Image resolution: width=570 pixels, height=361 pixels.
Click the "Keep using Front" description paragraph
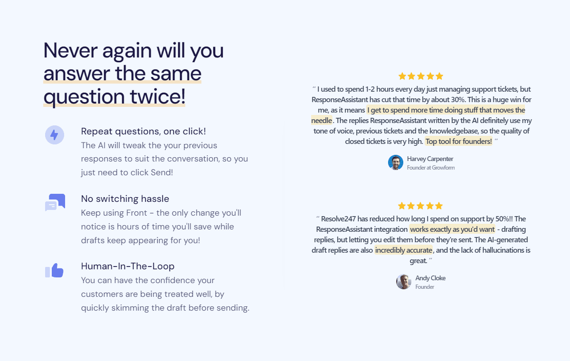pyautogui.click(x=161, y=227)
